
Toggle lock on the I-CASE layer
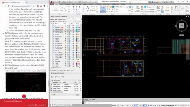click(x=70, y=63)
